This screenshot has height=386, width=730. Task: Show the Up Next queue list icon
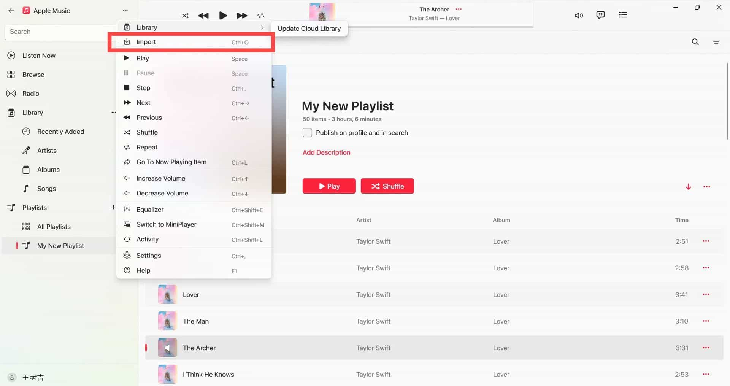(622, 15)
